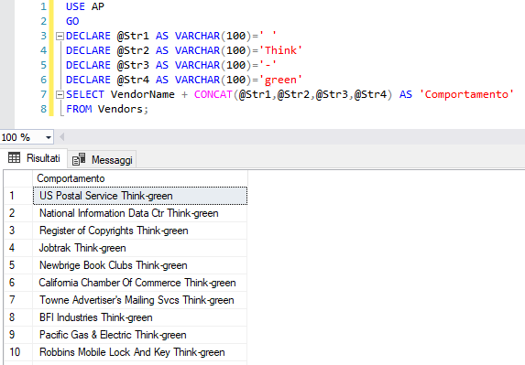Viewport: 525px width, 365px height.
Task: Click the horizontal scrollbar left arrow
Action: [61, 136]
